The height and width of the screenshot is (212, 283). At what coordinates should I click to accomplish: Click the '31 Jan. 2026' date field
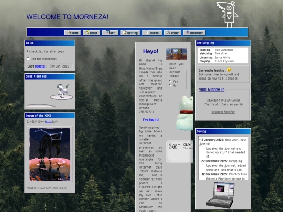(61, 66)
